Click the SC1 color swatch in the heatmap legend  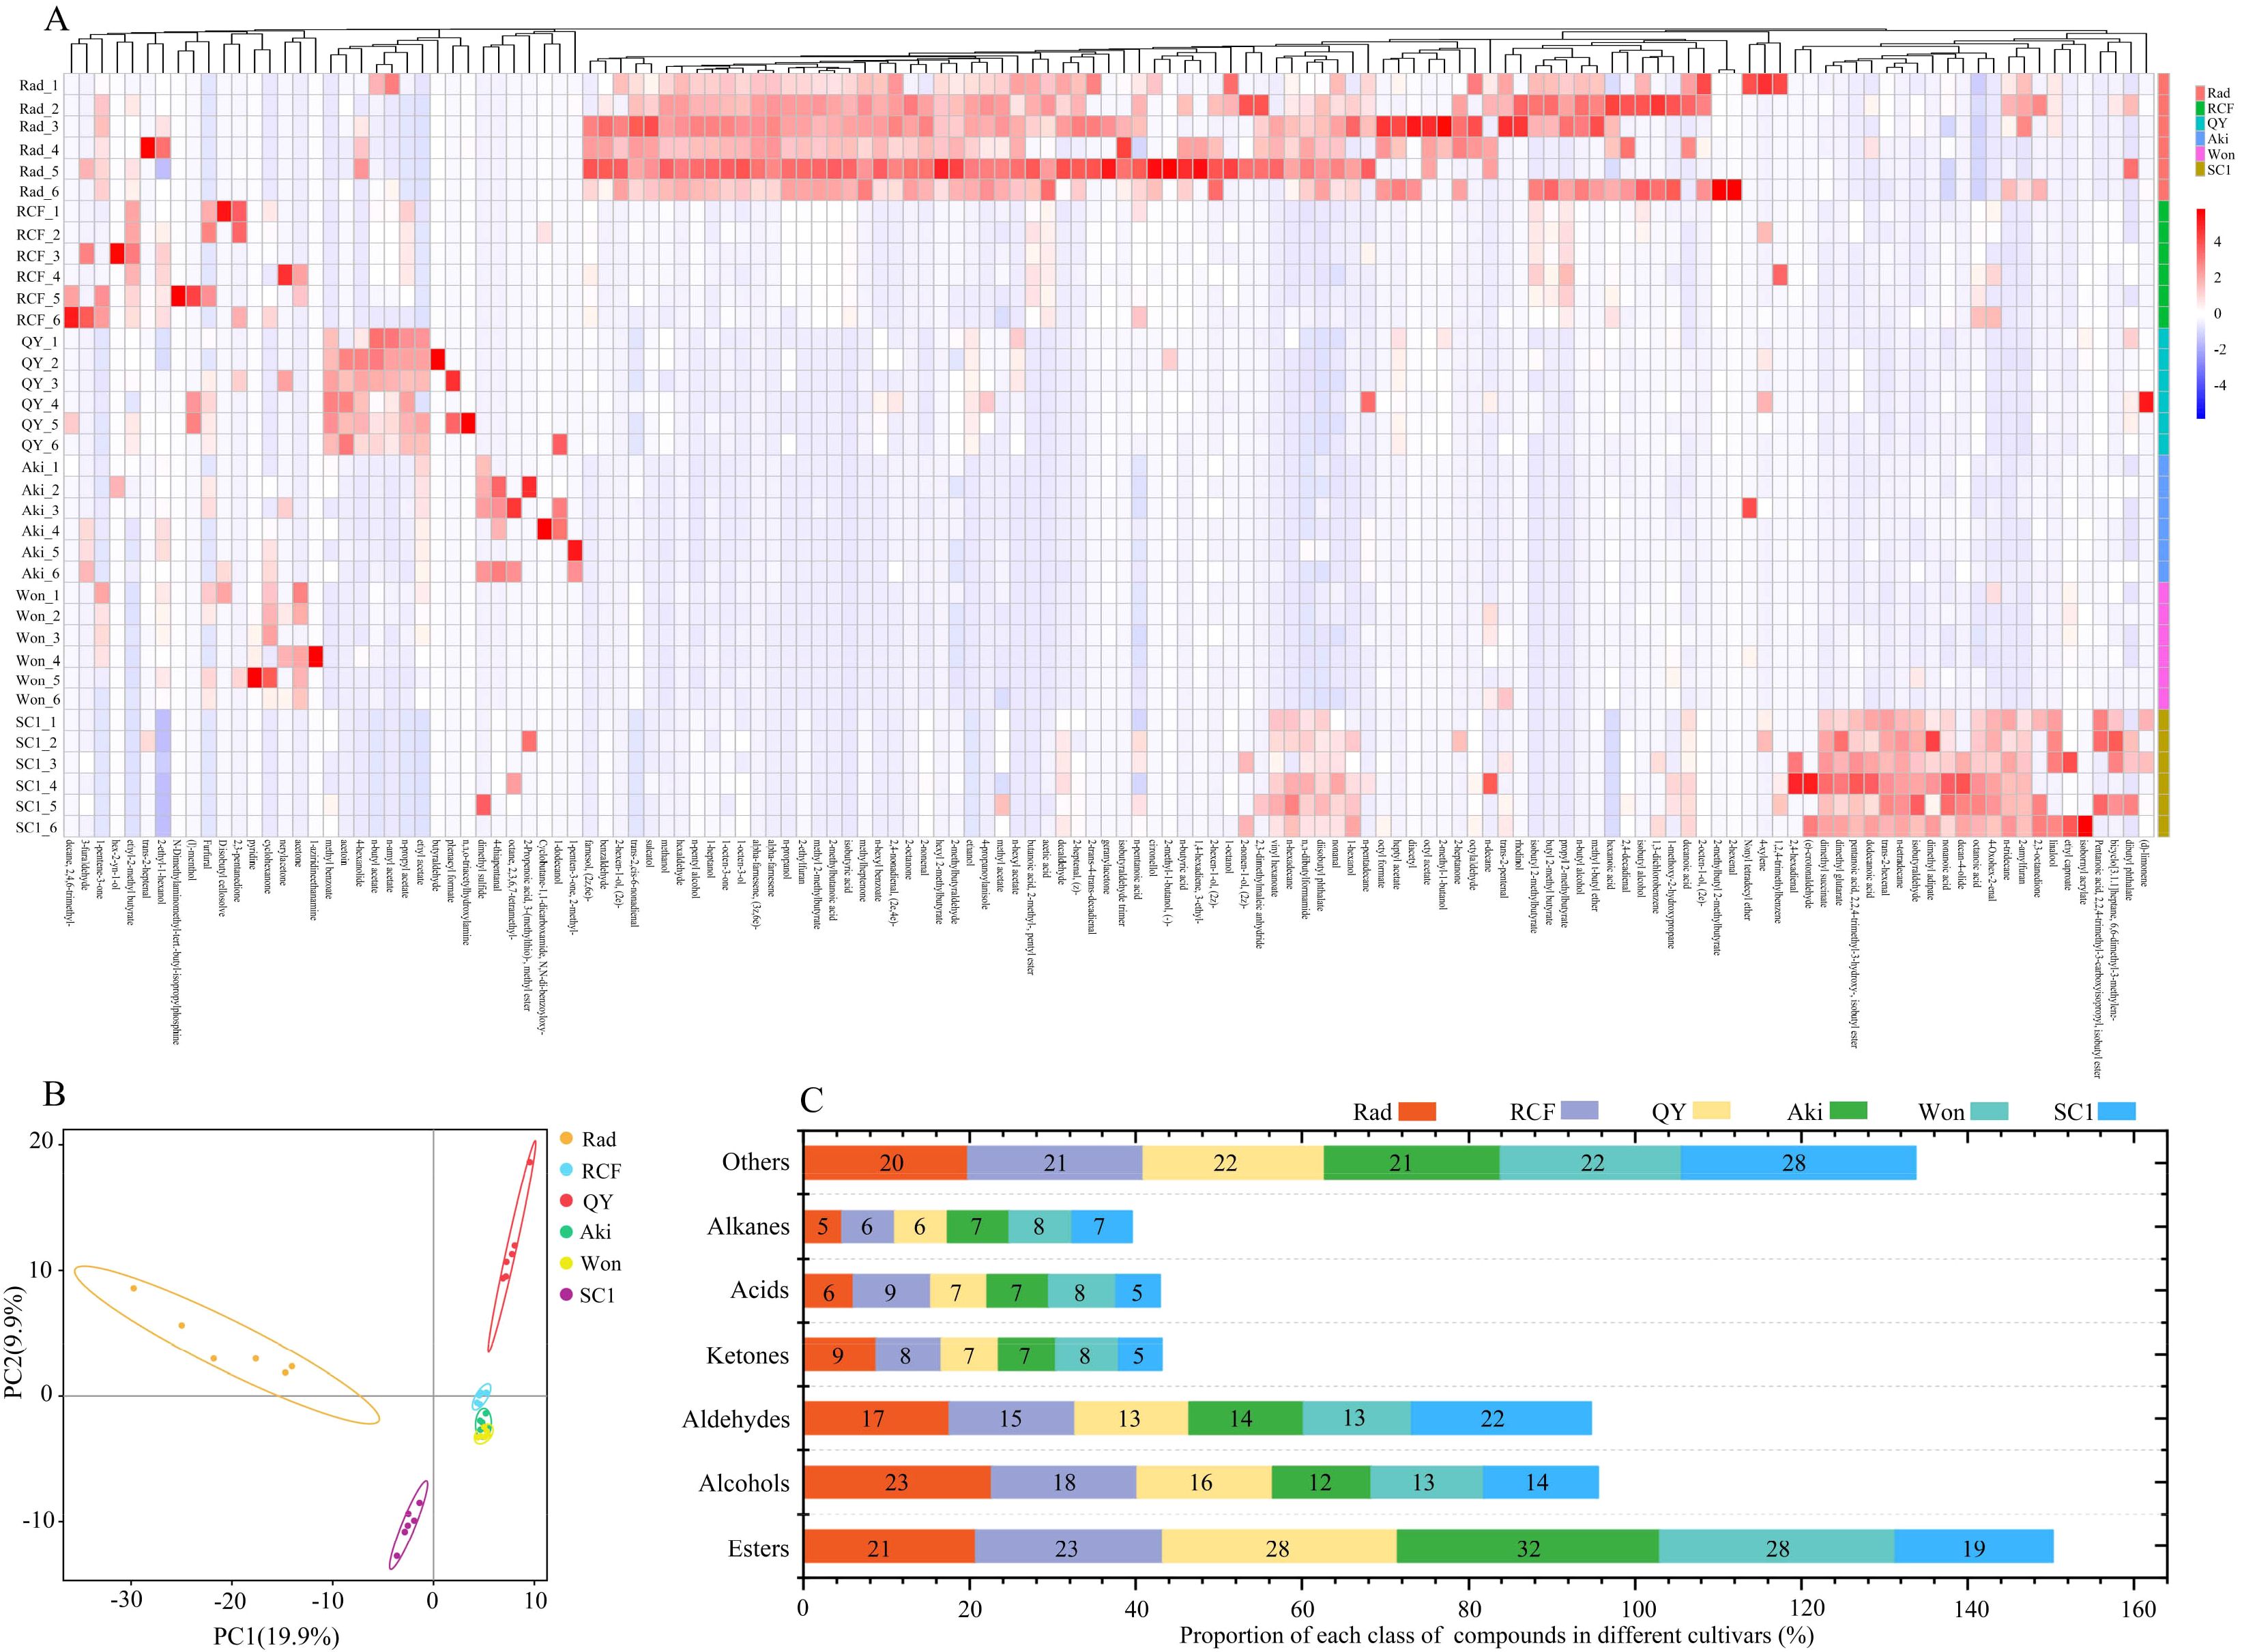coord(2201,170)
